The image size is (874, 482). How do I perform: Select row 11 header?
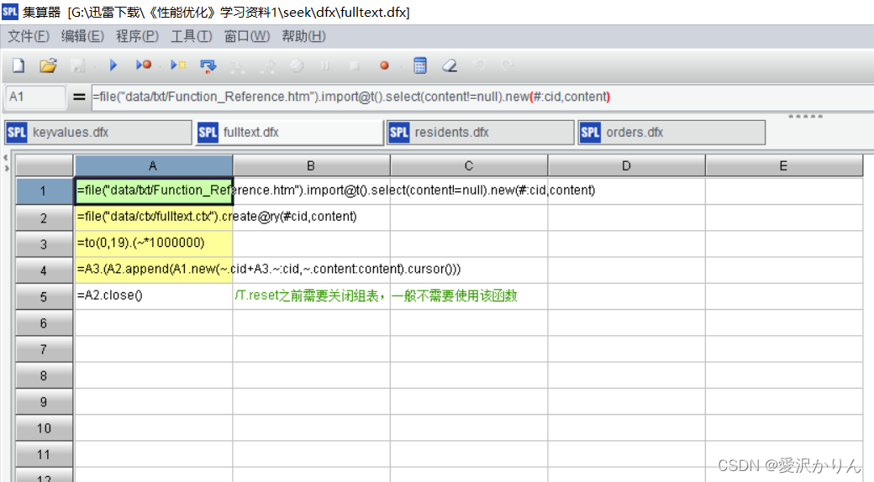click(x=44, y=453)
